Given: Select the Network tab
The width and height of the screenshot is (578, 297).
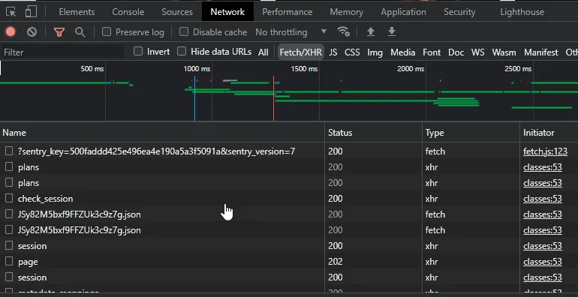Looking at the screenshot, I should coord(227,12).
